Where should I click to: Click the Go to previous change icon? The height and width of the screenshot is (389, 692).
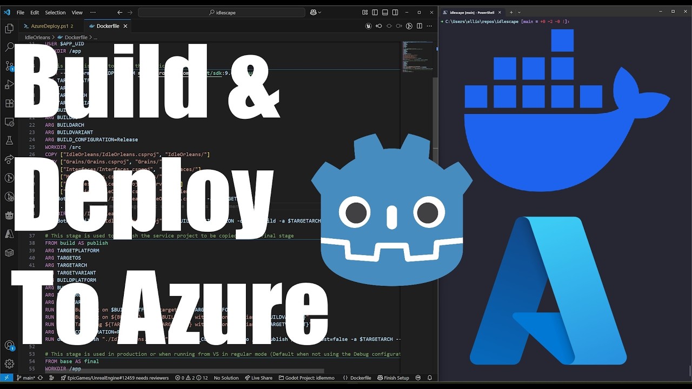pyautogui.click(x=379, y=26)
